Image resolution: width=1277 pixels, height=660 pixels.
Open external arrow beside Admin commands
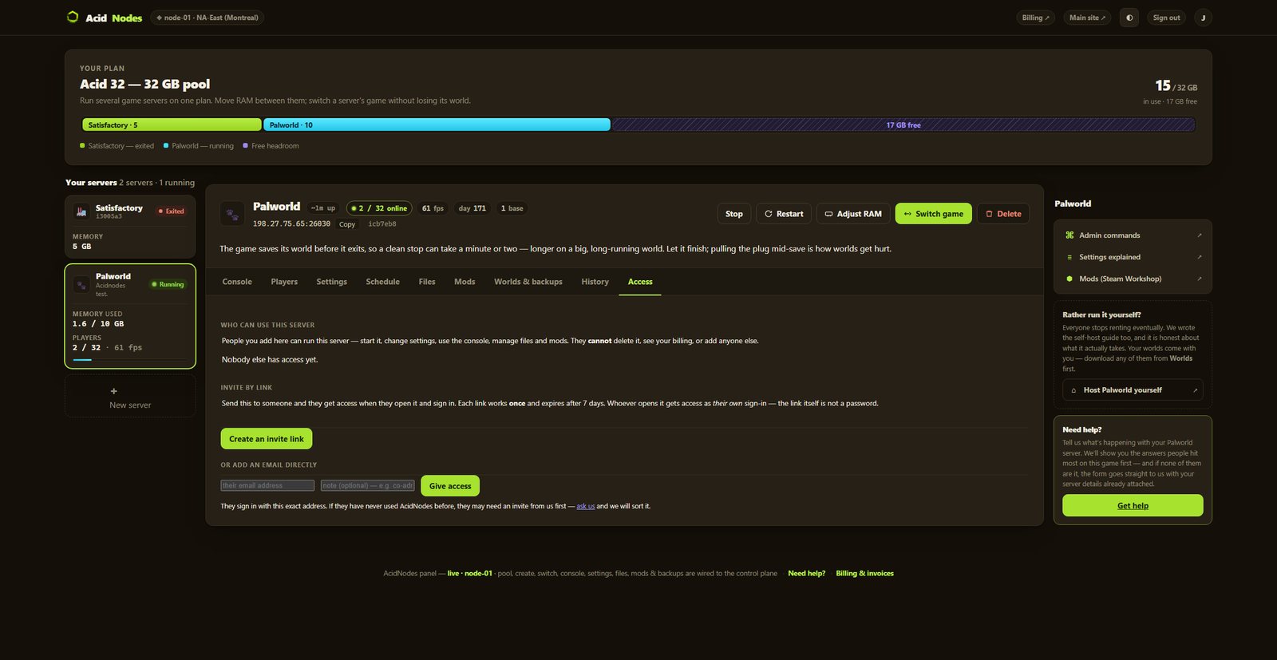coord(1199,235)
